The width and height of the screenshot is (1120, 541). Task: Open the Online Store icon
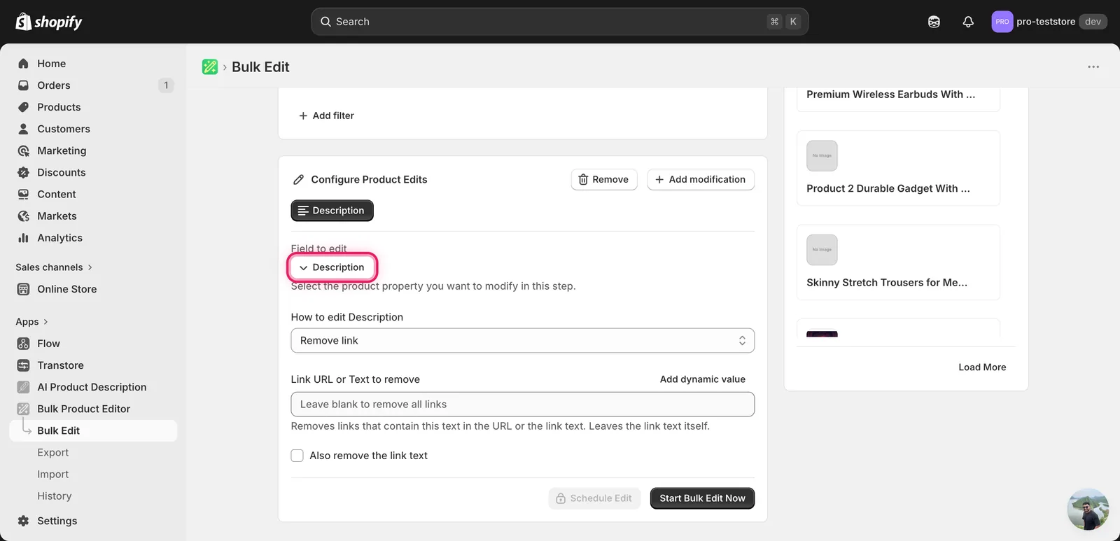click(23, 289)
